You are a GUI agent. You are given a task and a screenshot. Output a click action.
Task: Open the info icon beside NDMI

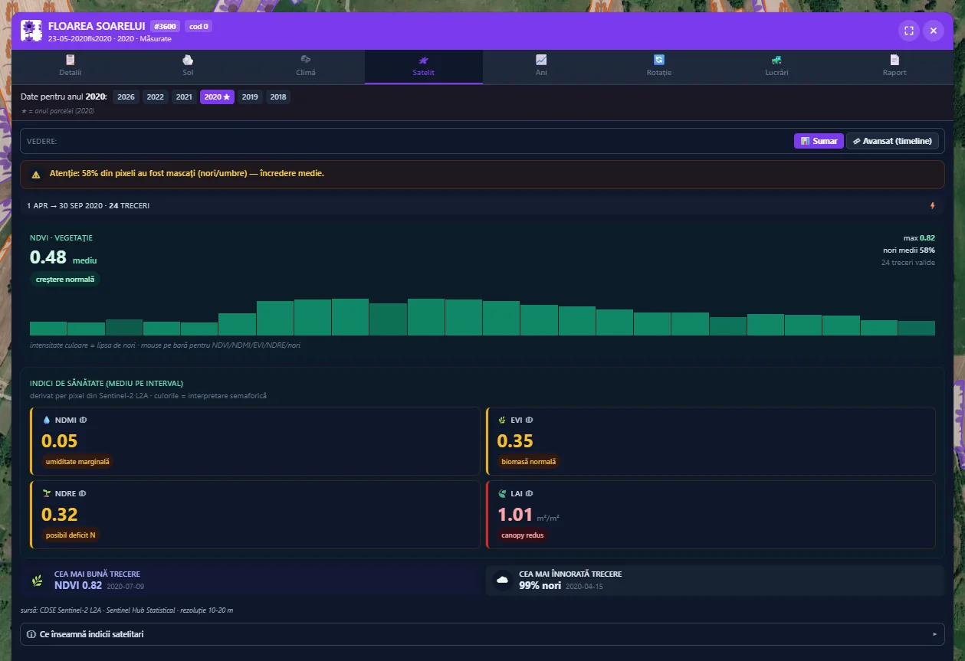pyautogui.click(x=83, y=420)
